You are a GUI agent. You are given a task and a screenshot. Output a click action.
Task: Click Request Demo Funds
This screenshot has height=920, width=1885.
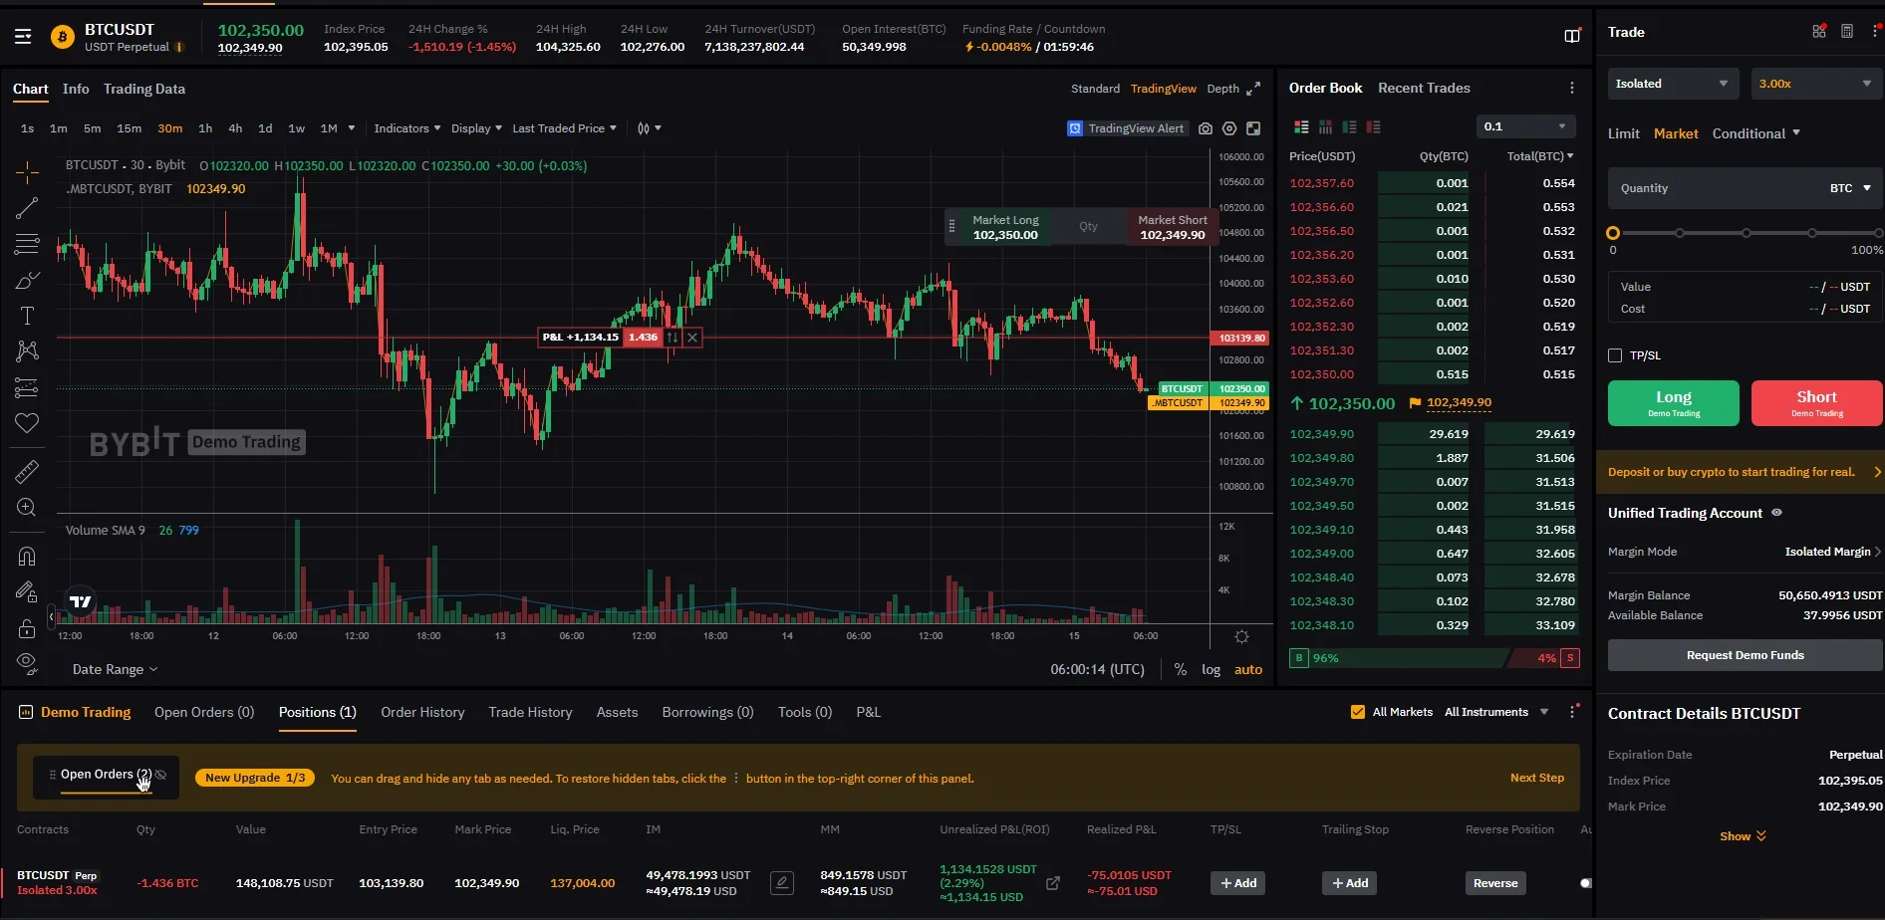pyautogui.click(x=1746, y=655)
